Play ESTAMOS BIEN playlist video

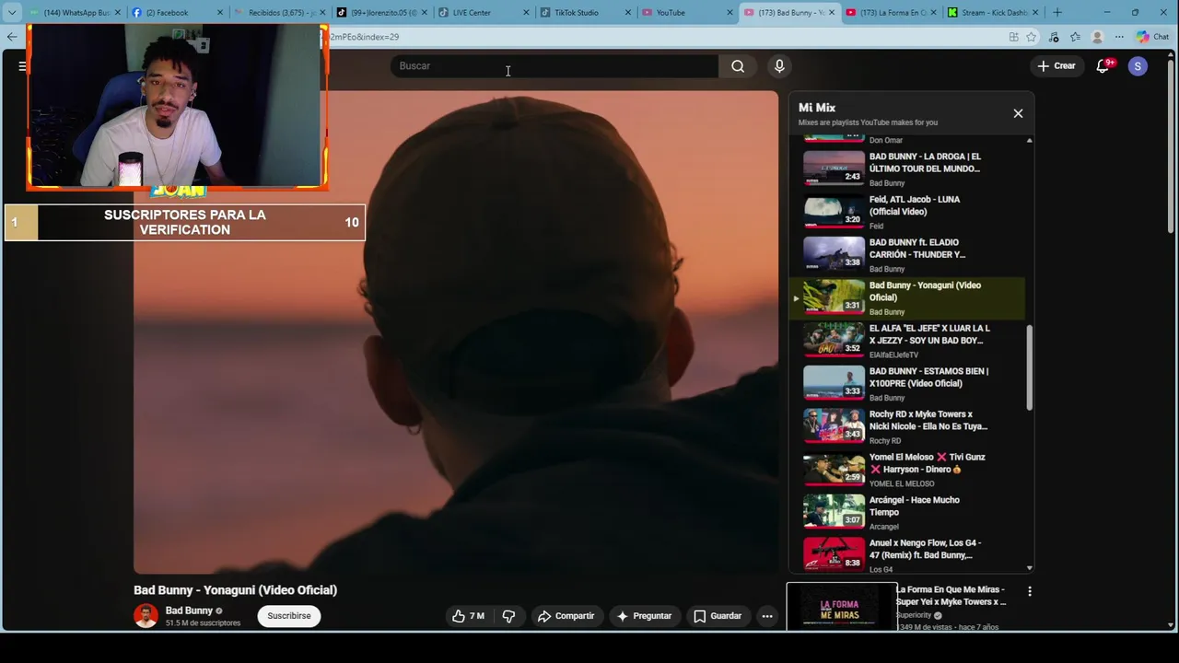point(906,384)
